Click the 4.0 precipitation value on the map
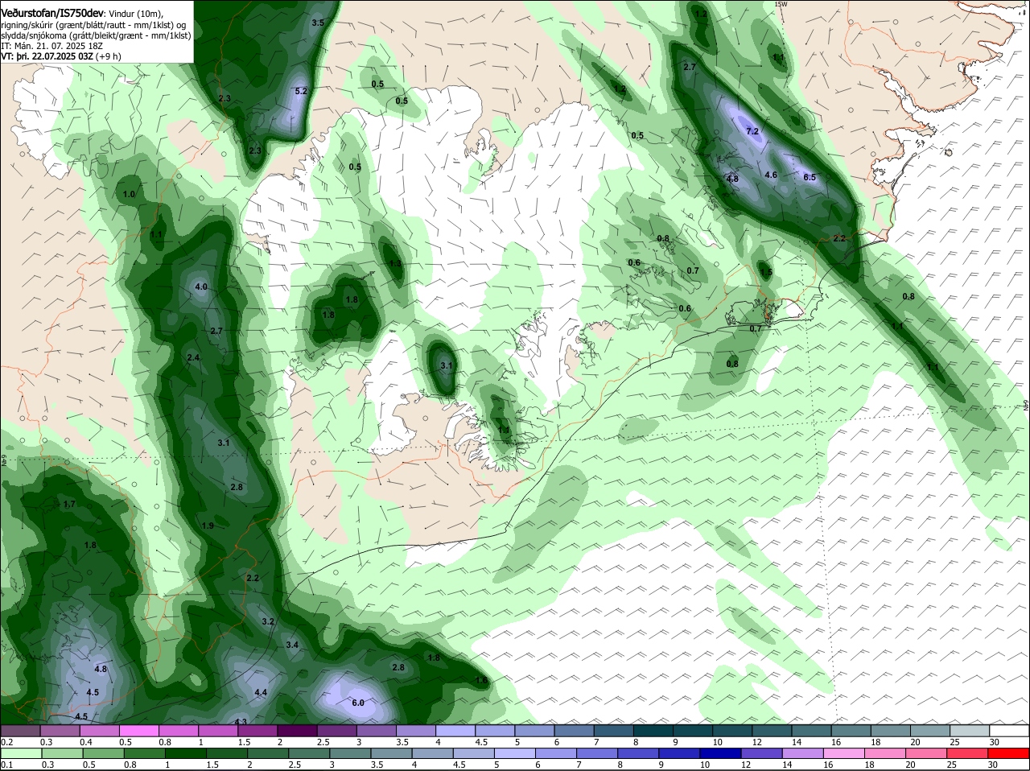Screen dimensions: 1030x771 click(x=201, y=287)
